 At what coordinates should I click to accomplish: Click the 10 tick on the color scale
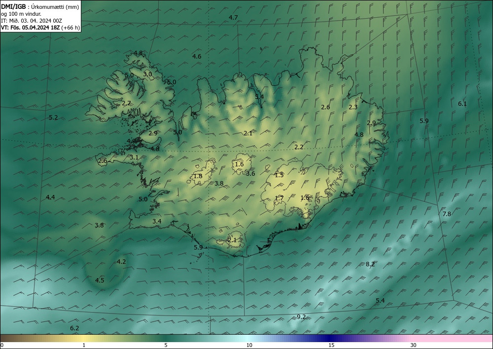pyautogui.click(x=249, y=346)
